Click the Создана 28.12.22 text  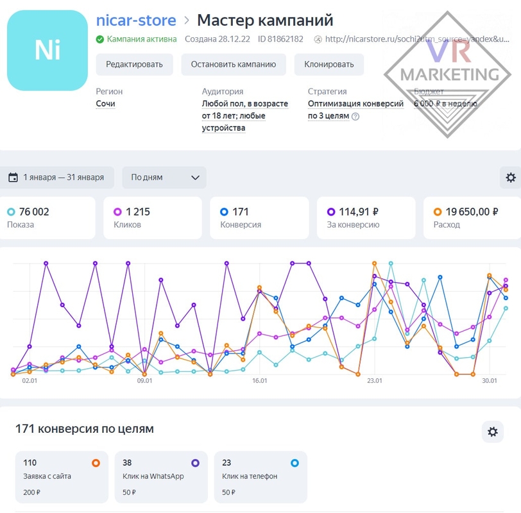point(218,39)
